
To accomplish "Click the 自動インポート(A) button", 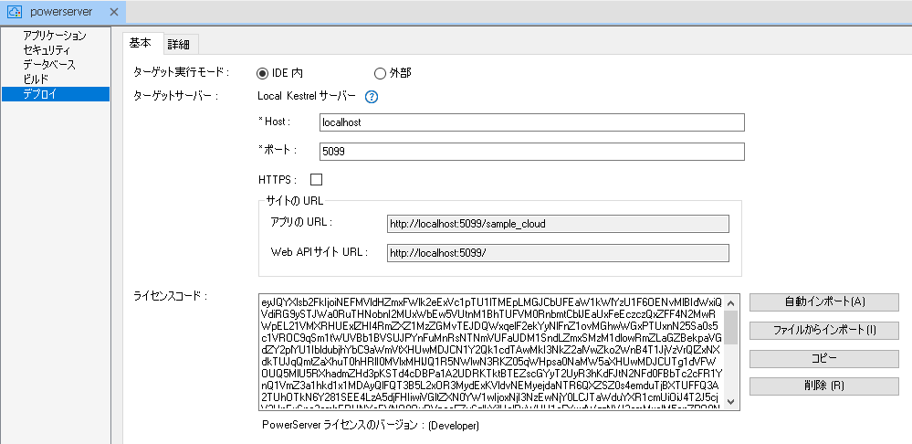I will pos(823,302).
